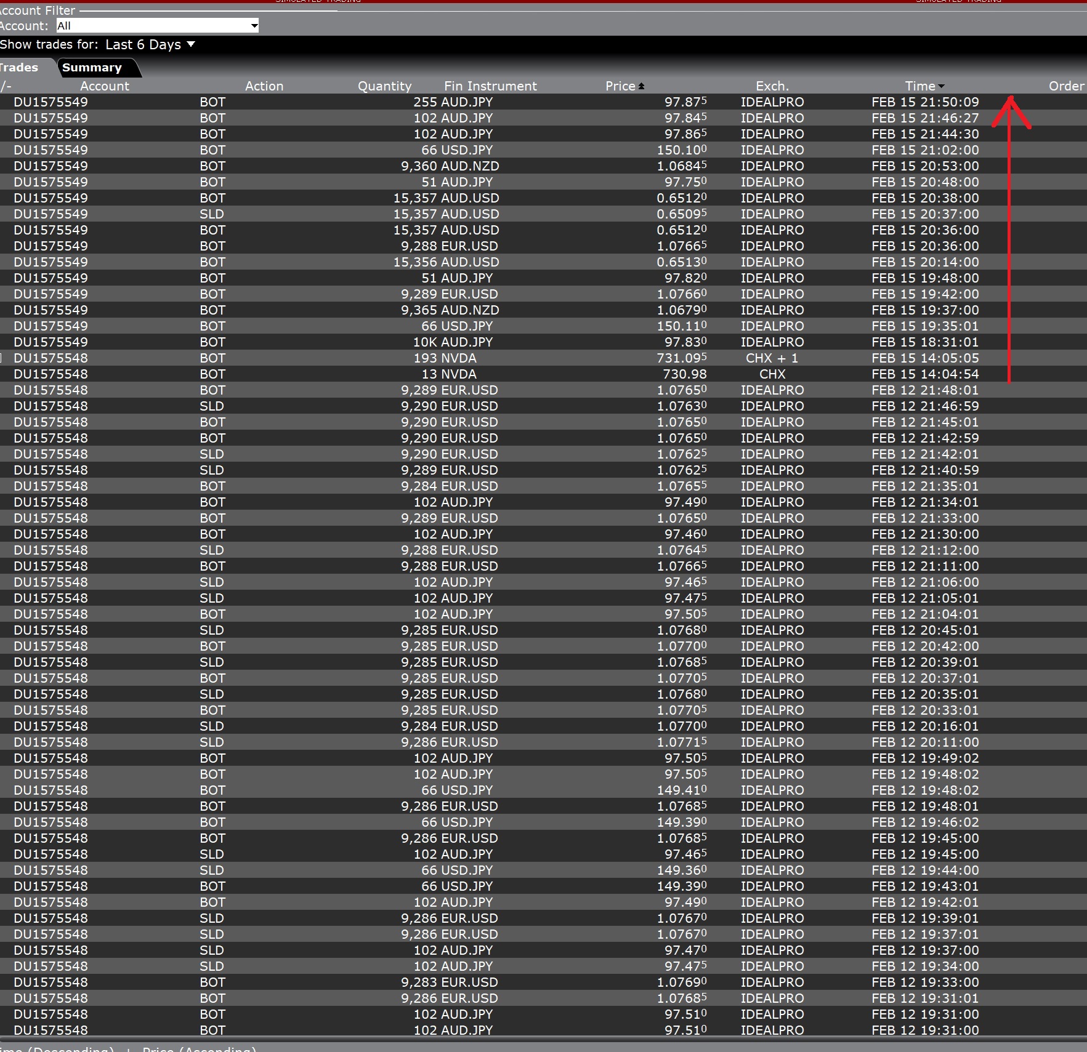This screenshot has height=1052, width=1087.
Task: Click the price 1.06845 cell
Action: pos(682,166)
